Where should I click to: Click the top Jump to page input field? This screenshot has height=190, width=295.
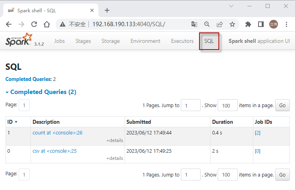point(191,105)
